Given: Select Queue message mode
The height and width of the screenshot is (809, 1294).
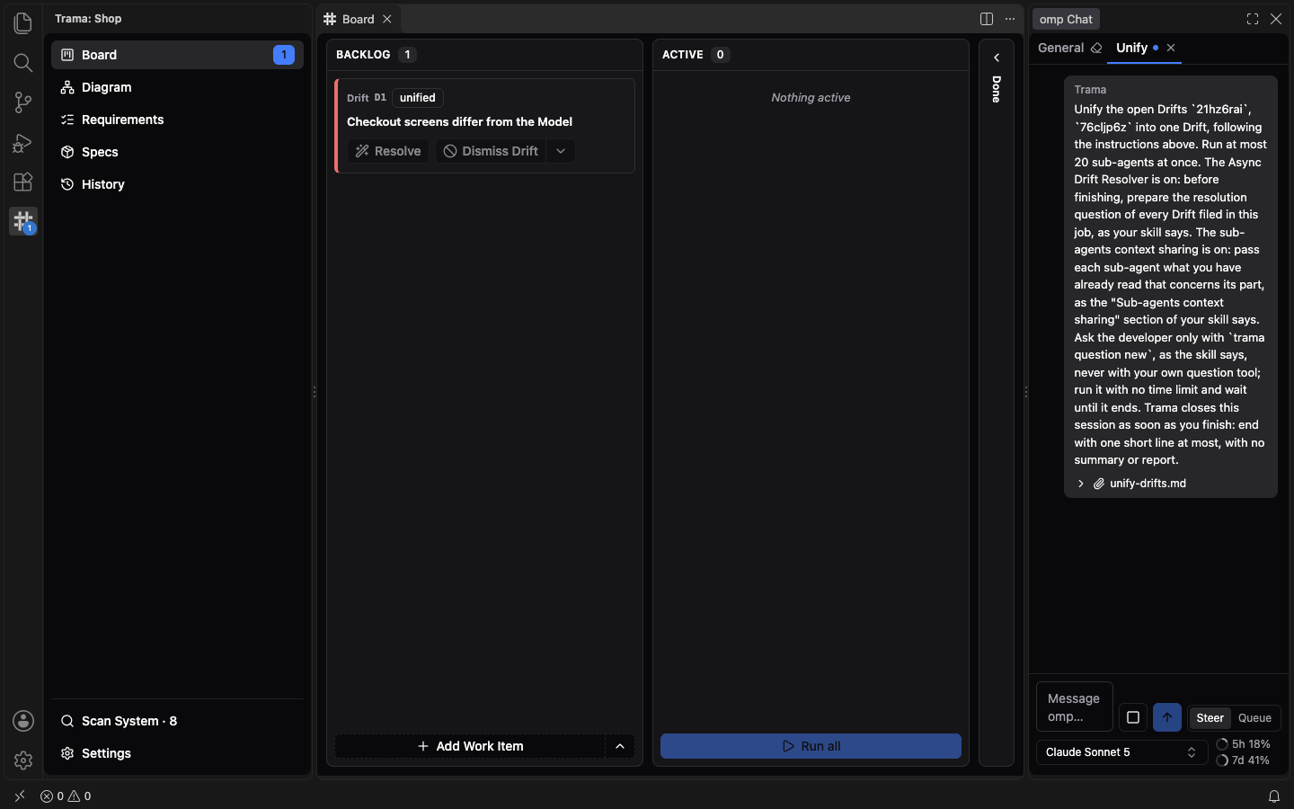Looking at the screenshot, I should pos(1254,718).
